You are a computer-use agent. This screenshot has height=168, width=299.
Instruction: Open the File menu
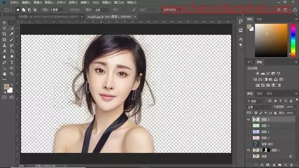click(14, 2)
